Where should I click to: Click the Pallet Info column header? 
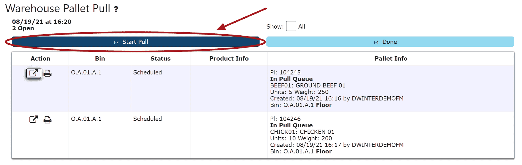391,59
